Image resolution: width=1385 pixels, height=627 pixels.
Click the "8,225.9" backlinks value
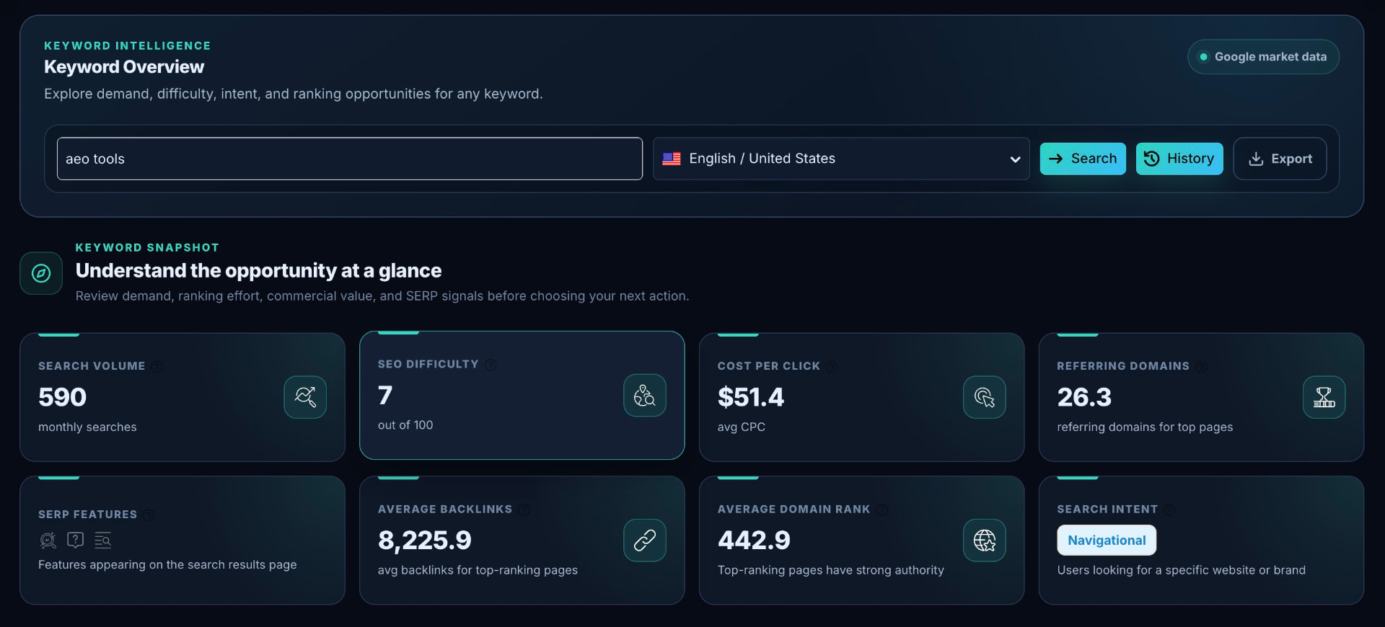(425, 541)
